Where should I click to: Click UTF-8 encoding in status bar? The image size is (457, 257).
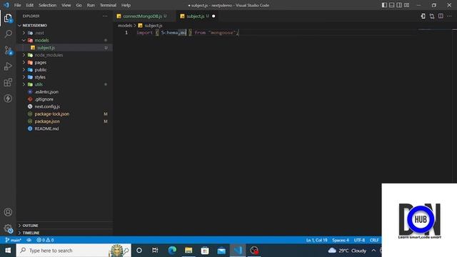pos(359,240)
